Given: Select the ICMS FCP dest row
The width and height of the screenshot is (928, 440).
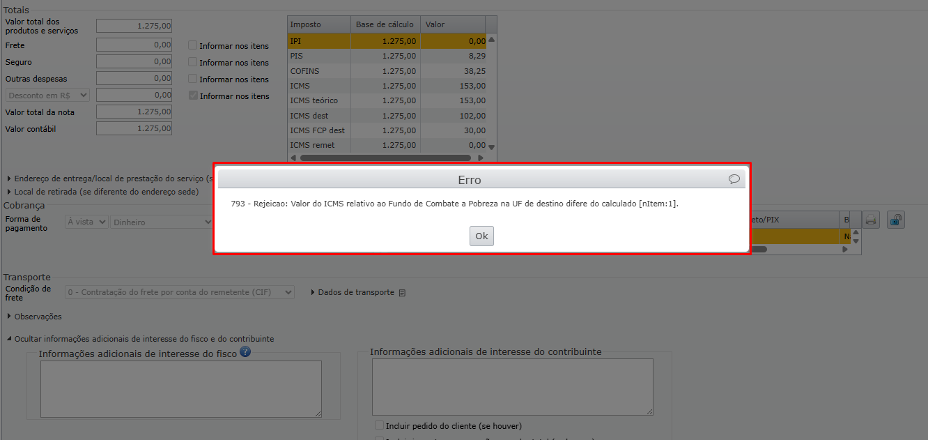Looking at the screenshot, I should pos(387,130).
